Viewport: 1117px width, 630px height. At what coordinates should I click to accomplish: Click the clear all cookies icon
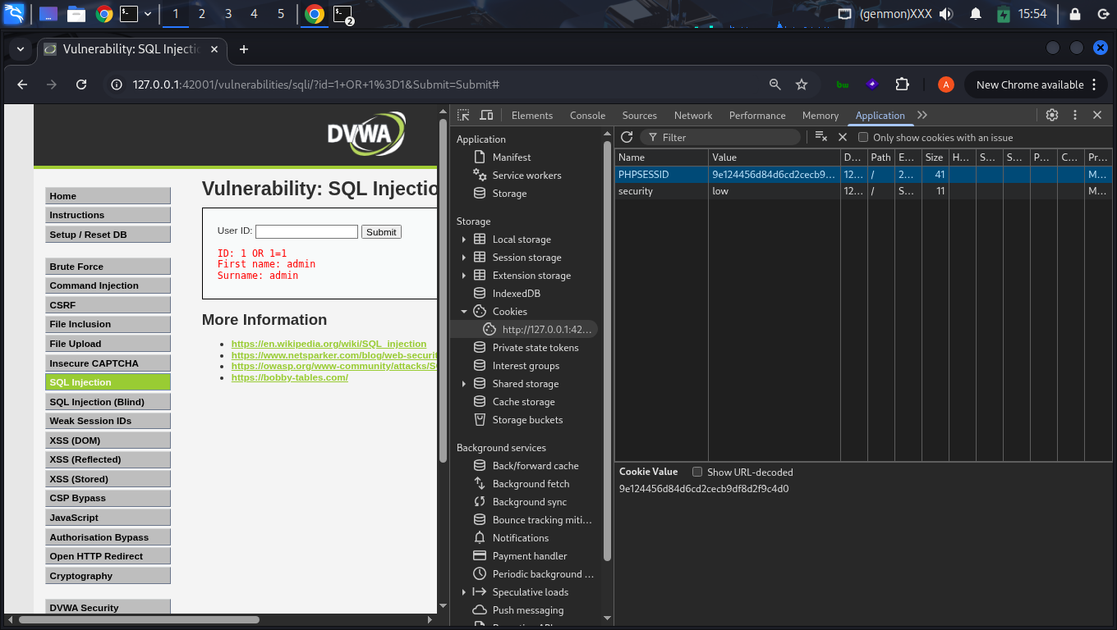pos(821,137)
